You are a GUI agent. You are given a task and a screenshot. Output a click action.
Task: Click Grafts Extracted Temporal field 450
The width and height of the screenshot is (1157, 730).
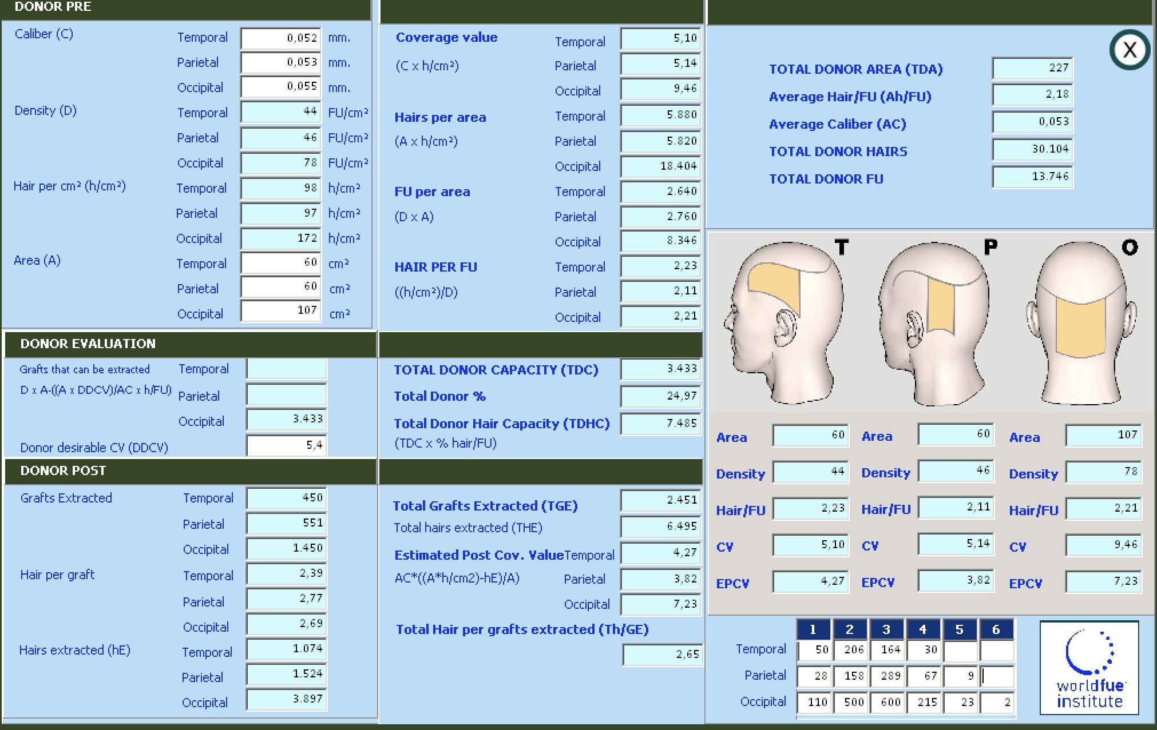(286, 498)
